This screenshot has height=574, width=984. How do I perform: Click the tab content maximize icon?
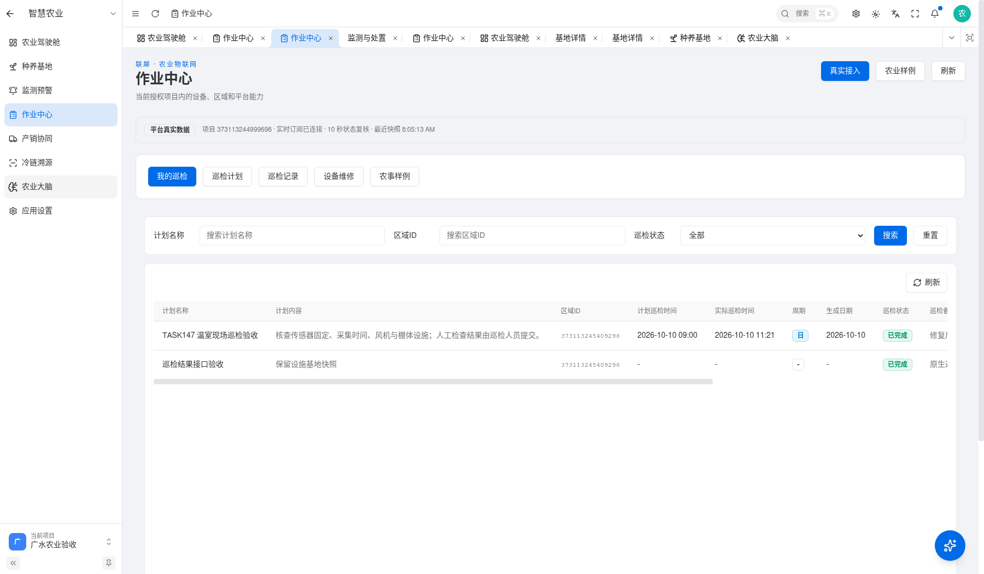click(970, 38)
